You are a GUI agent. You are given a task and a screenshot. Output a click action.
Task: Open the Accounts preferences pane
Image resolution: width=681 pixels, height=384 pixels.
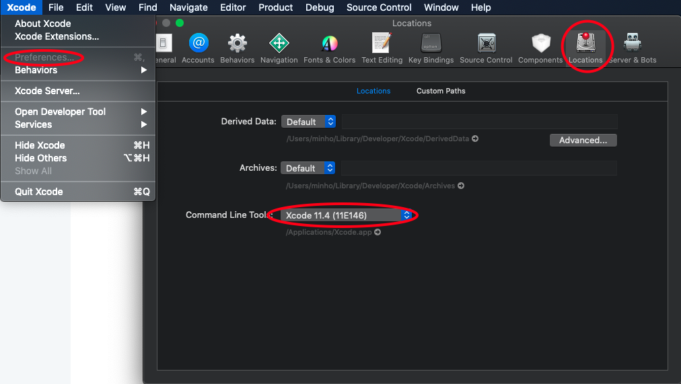coord(198,48)
